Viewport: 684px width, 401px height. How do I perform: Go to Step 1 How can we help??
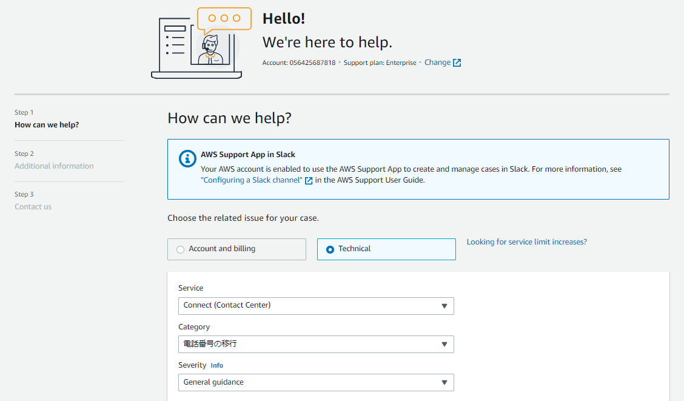pyautogui.click(x=47, y=125)
